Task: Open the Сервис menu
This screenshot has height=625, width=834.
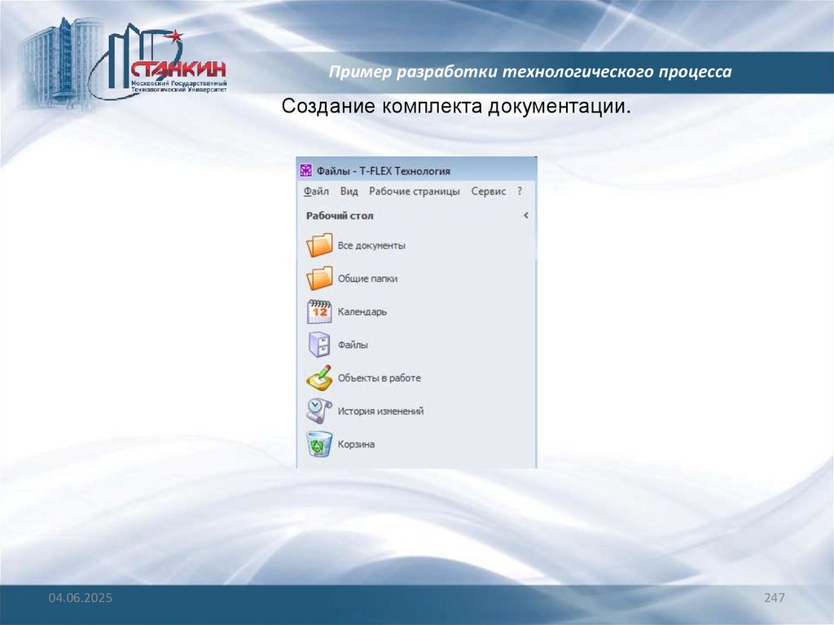Action: pyautogui.click(x=488, y=191)
